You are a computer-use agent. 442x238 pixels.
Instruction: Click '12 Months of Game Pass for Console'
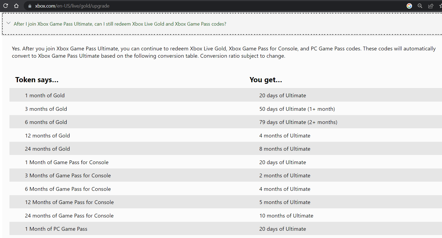coord(69,202)
